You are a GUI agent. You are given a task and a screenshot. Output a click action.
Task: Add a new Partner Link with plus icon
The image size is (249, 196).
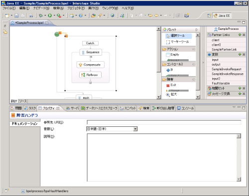click(240, 35)
